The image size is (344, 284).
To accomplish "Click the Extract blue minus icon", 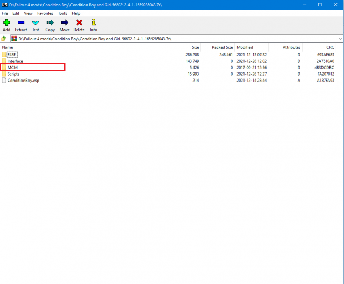I will coord(21,23).
